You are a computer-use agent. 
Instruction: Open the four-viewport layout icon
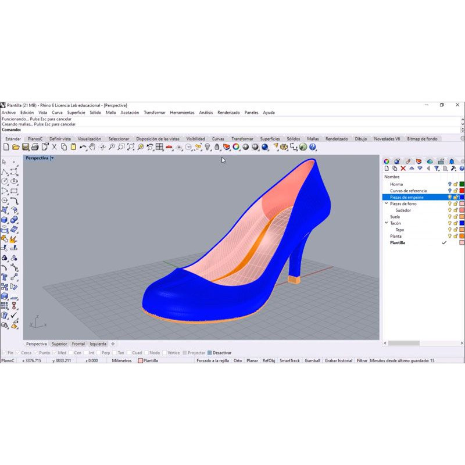tap(159, 148)
